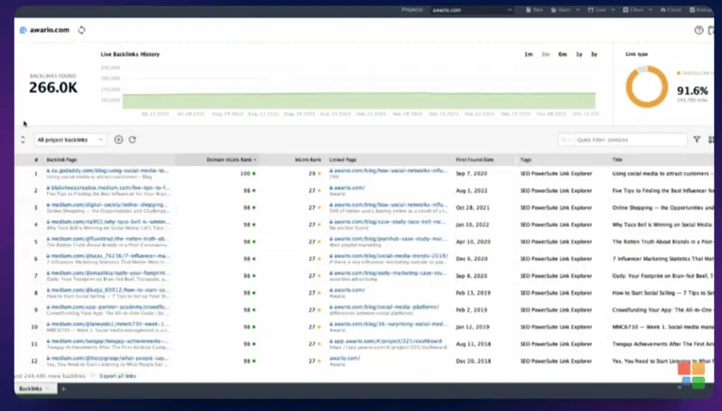
Task: Click the Feb 13, 2019 date cell
Action: [473, 293]
